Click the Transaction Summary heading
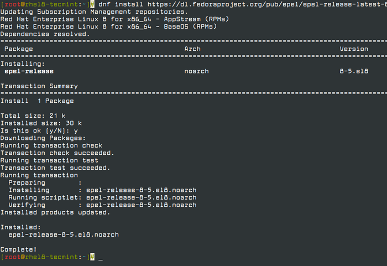The height and width of the screenshot is (266, 387). click(x=39, y=86)
